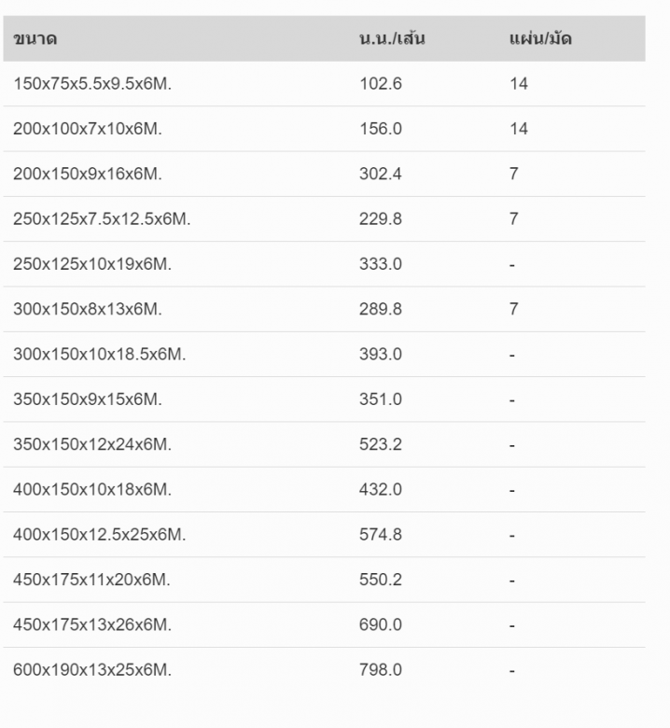Select the 250x125x7.5x12.5x6M. size cell
The width and height of the screenshot is (670, 728).
(102, 218)
